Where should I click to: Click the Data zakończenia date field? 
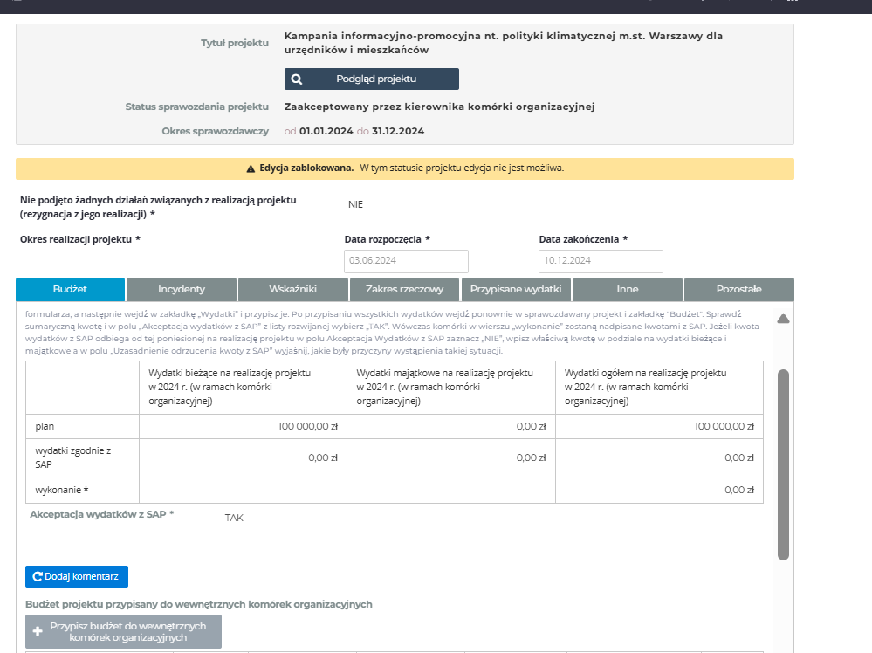pos(601,261)
